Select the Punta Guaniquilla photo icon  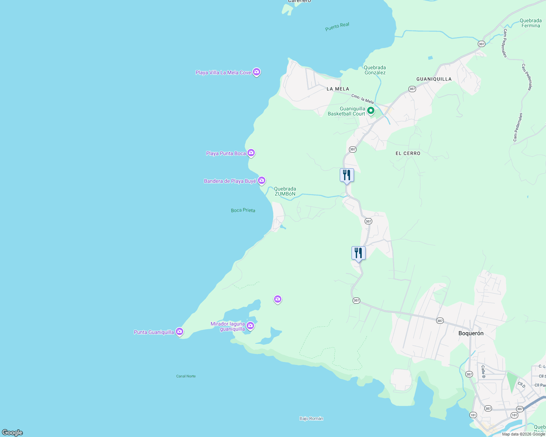(179, 332)
